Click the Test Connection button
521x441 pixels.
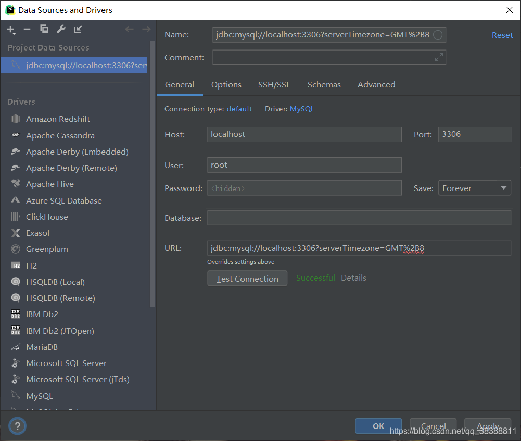coord(247,279)
